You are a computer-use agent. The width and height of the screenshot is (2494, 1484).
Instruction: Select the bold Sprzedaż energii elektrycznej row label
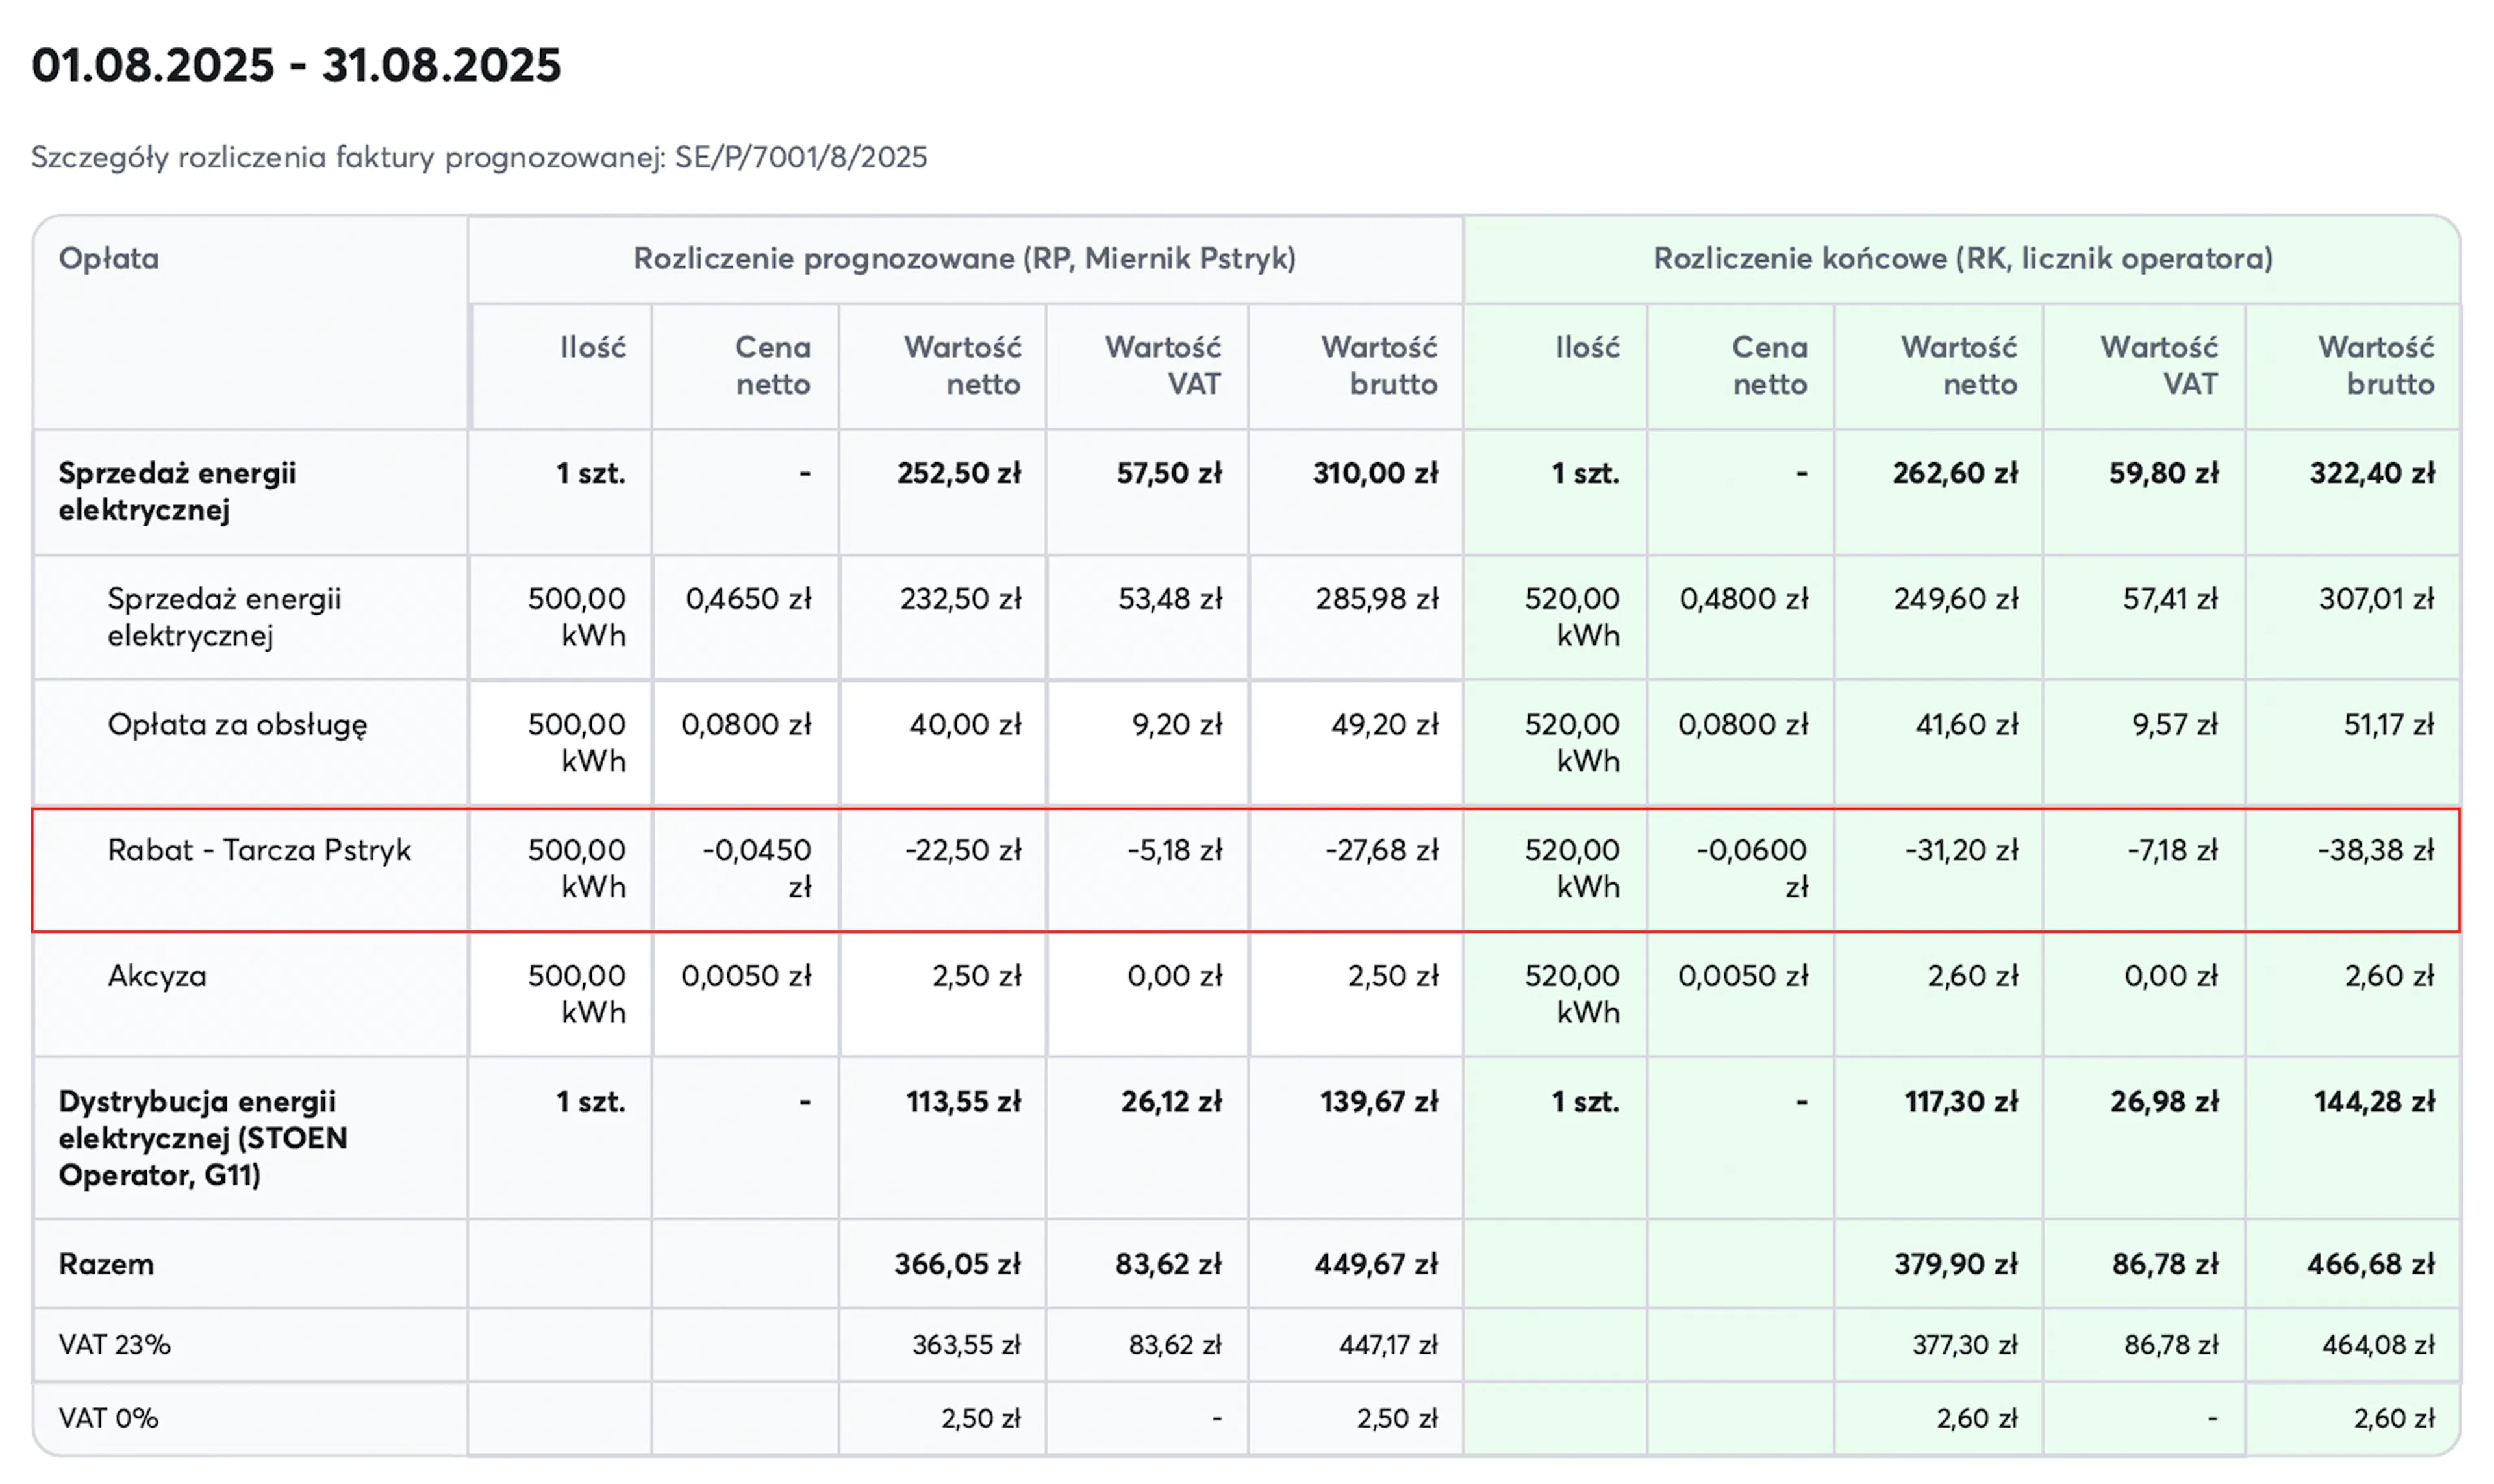(177, 491)
